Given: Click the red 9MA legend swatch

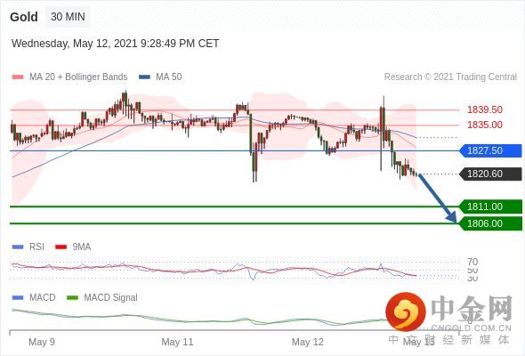Looking at the screenshot, I should pos(61,247).
